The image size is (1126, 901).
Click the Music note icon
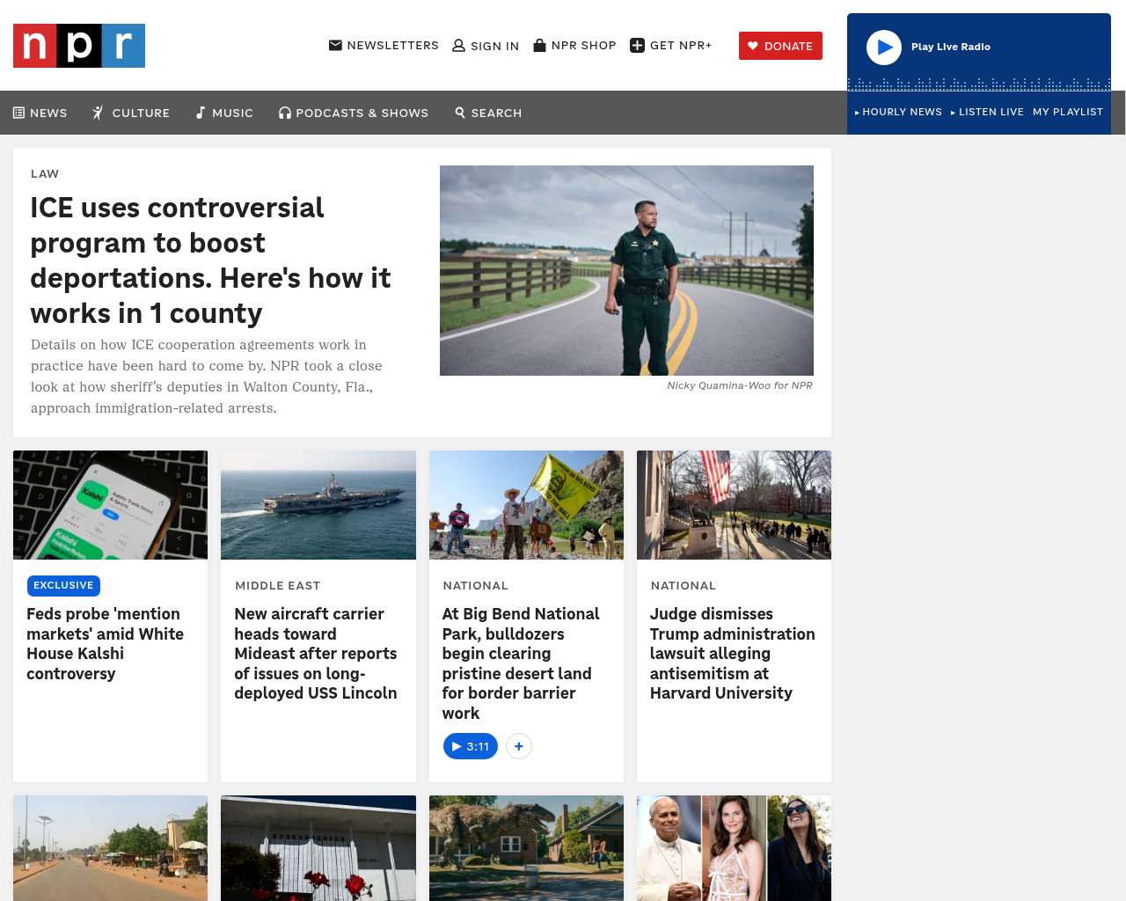point(201,113)
